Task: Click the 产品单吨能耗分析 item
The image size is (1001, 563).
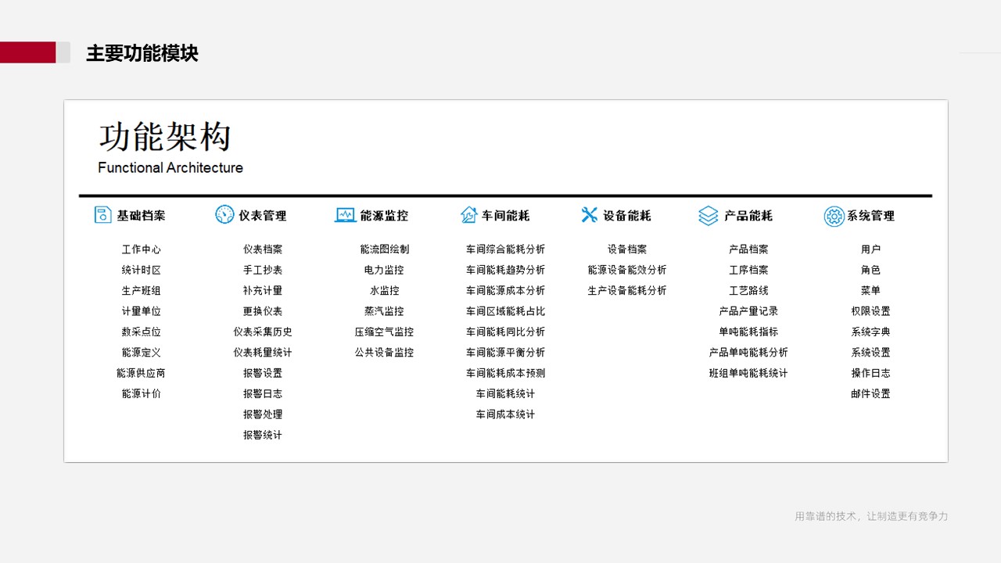Action: [748, 353]
